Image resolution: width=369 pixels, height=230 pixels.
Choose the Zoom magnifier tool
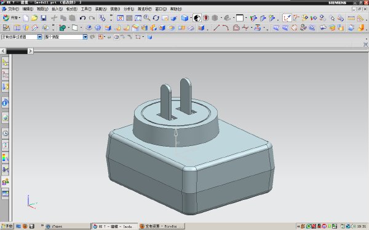147,18
